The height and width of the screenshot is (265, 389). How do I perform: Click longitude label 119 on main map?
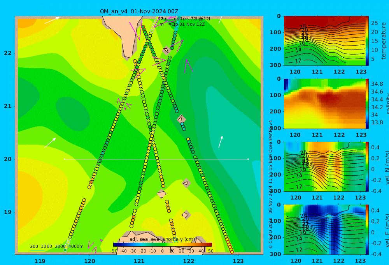pos(40,261)
